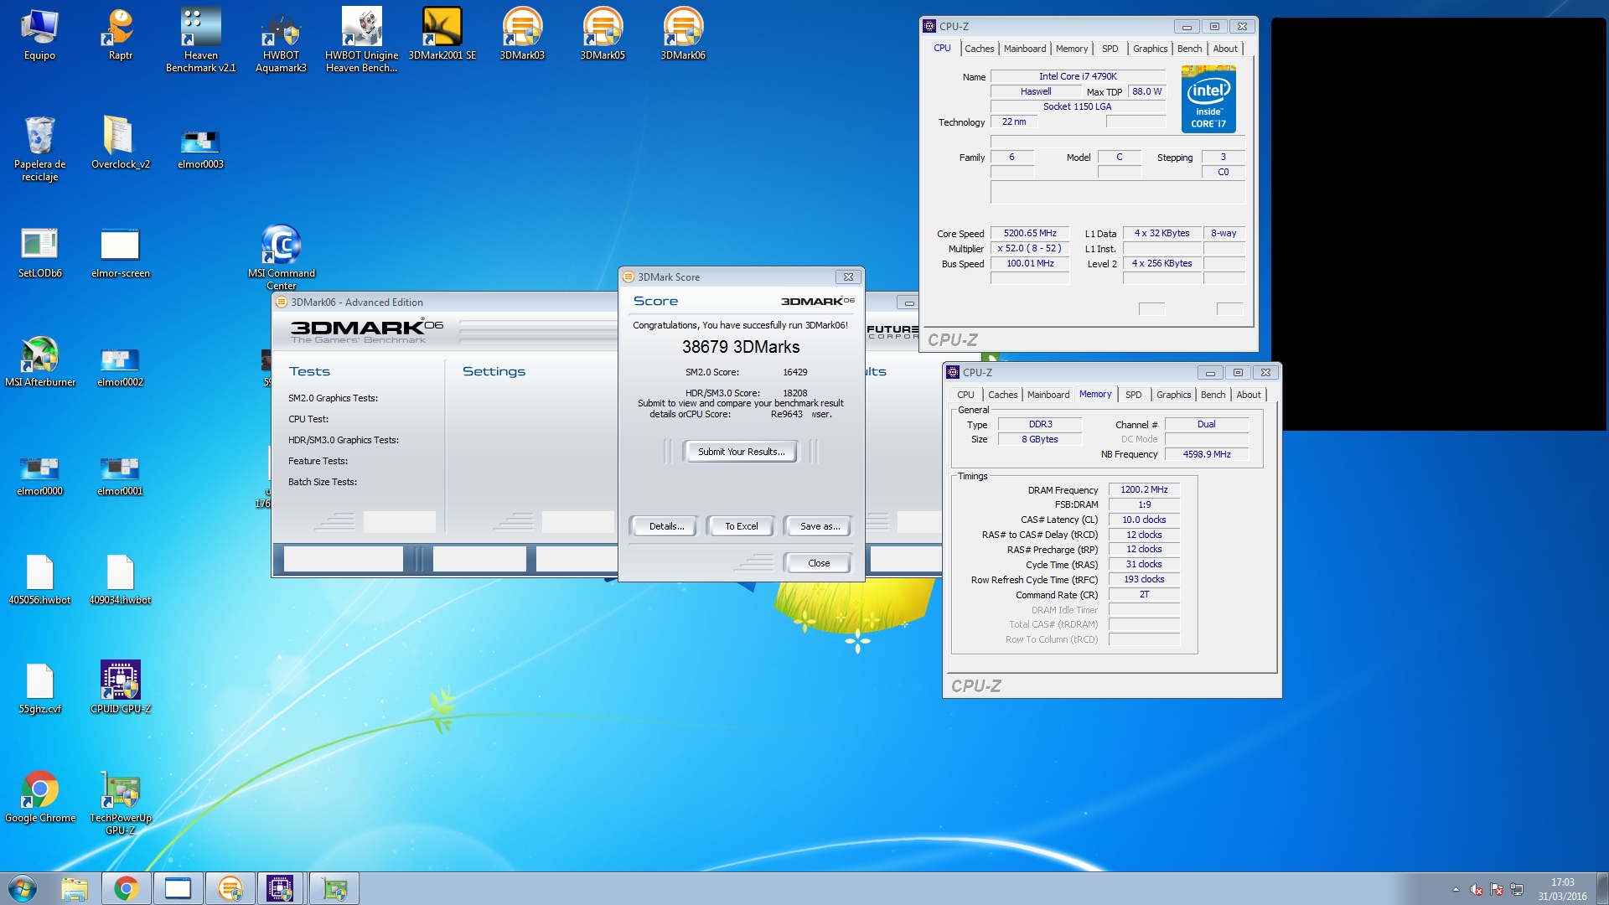Screen dimensions: 1609x905
Task: Open HWBOT Unigine Heaven Bench shortcut
Action: pos(361,40)
